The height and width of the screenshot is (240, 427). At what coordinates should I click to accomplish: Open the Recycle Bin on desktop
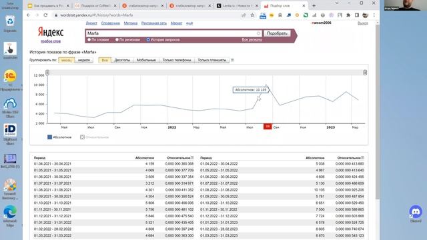10,24
